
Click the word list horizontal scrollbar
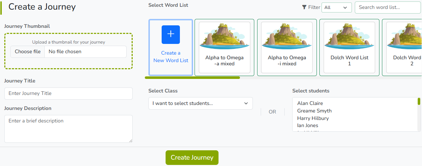192,77
